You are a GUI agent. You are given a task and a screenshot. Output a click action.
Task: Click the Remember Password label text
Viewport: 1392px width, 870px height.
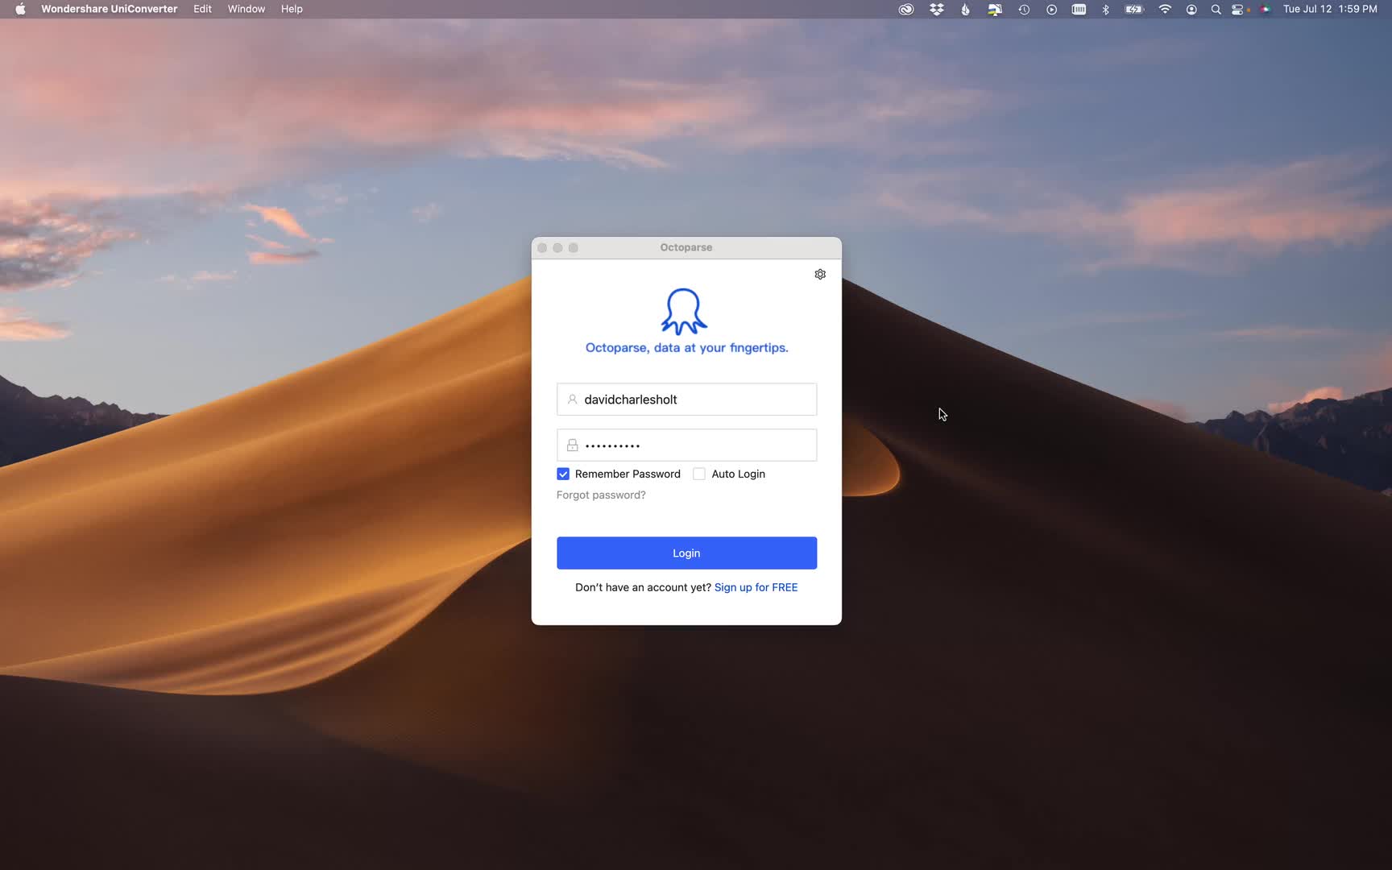tap(628, 474)
